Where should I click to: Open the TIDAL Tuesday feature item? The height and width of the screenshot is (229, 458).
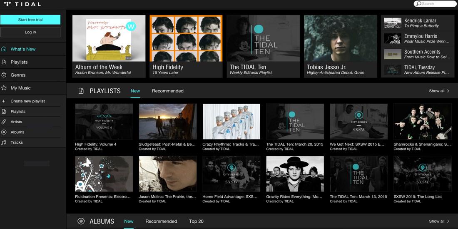tap(418, 70)
